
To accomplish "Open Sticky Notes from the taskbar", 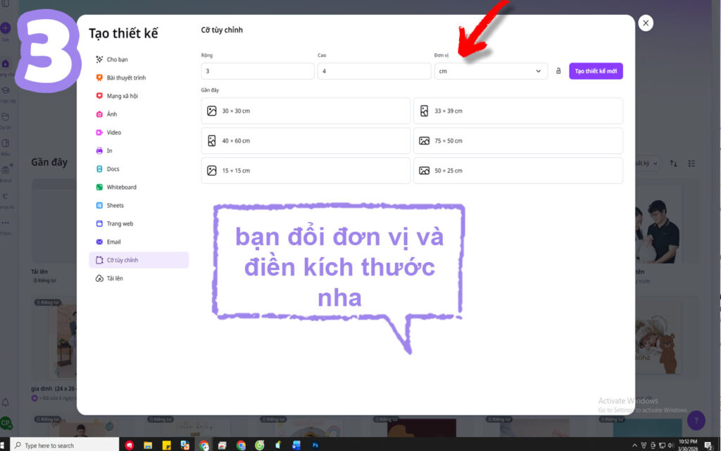I will point(166,445).
